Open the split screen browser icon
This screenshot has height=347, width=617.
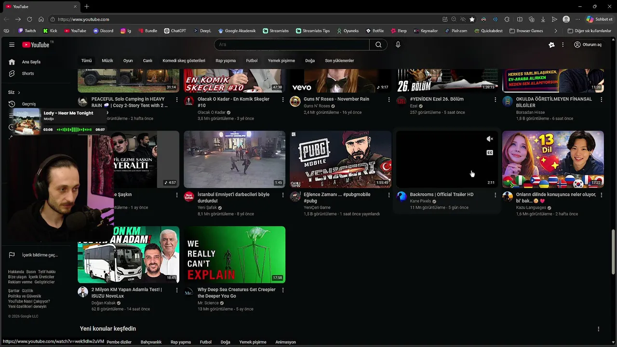tap(520, 19)
